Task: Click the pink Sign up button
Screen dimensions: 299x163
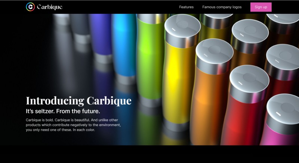Action: tap(261, 7)
